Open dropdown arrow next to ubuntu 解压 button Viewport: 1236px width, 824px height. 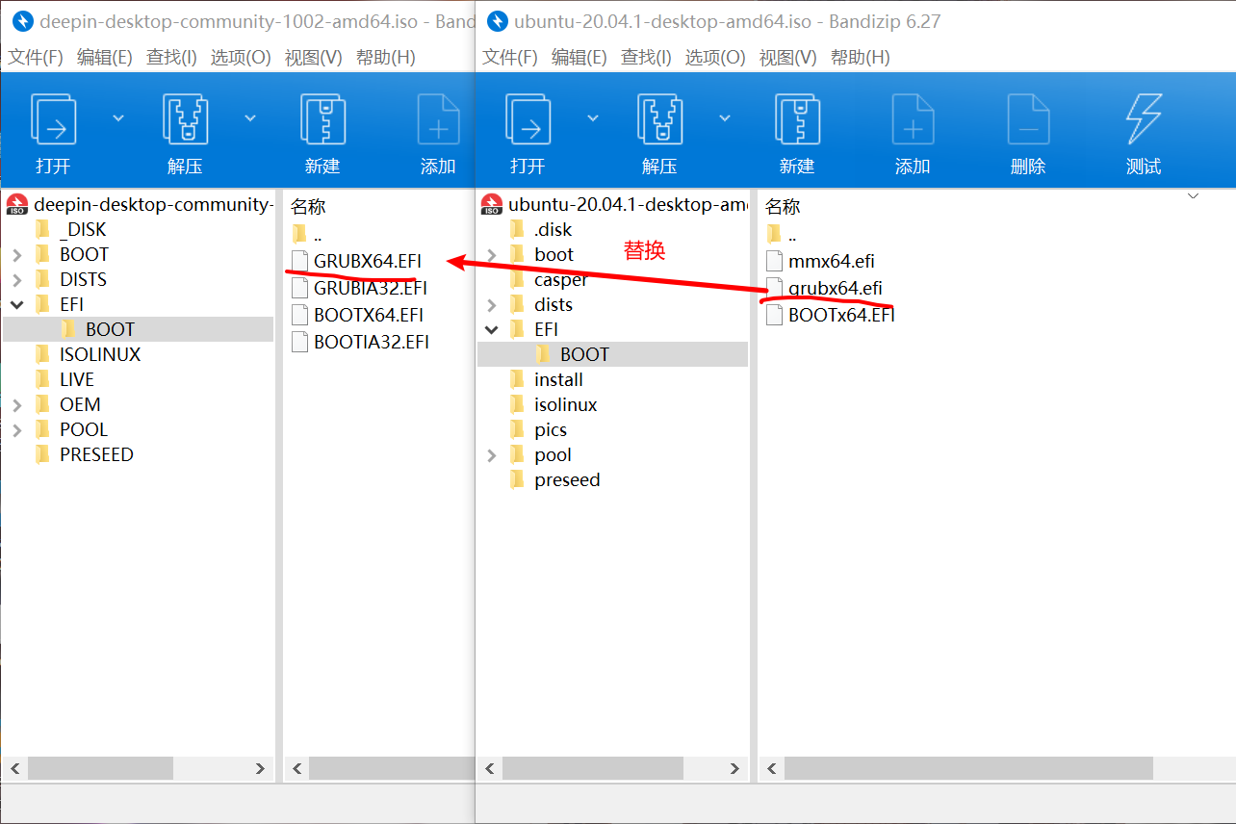click(x=725, y=117)
